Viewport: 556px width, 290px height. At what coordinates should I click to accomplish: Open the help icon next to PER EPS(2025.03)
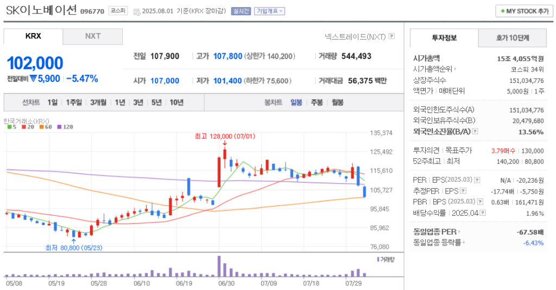[477, 180]
